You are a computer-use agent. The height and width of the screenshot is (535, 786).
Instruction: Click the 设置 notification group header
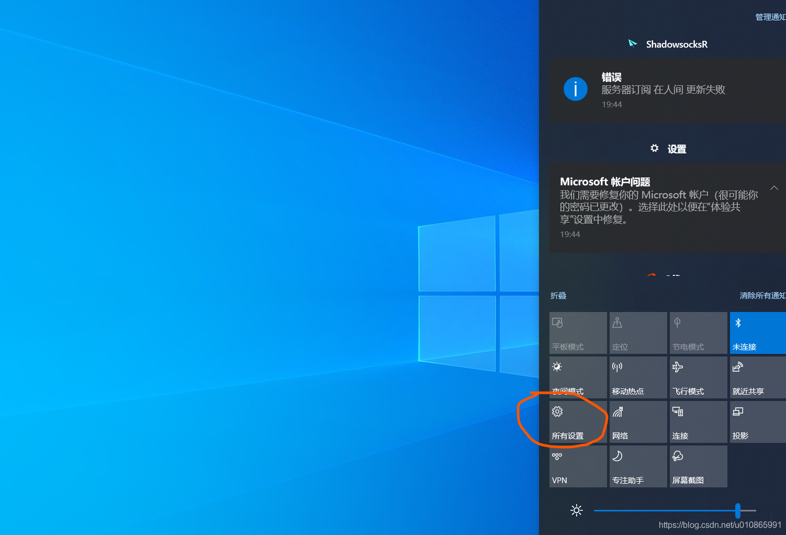click(668, 149)
